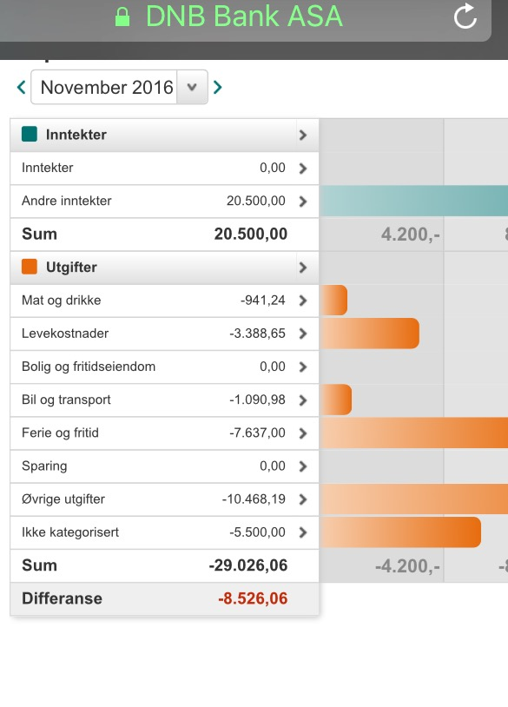Open Andre inntekter row chevron

click(x=303, y=202)
